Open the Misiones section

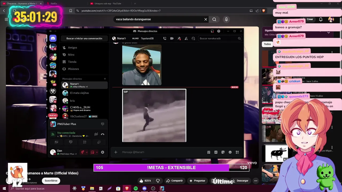click(84, 69)
